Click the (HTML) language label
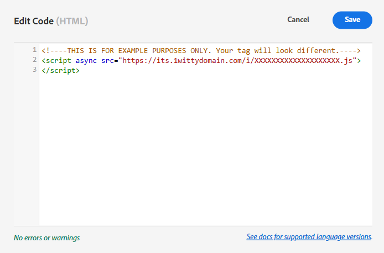384x253 pixels. coord(72,21)
